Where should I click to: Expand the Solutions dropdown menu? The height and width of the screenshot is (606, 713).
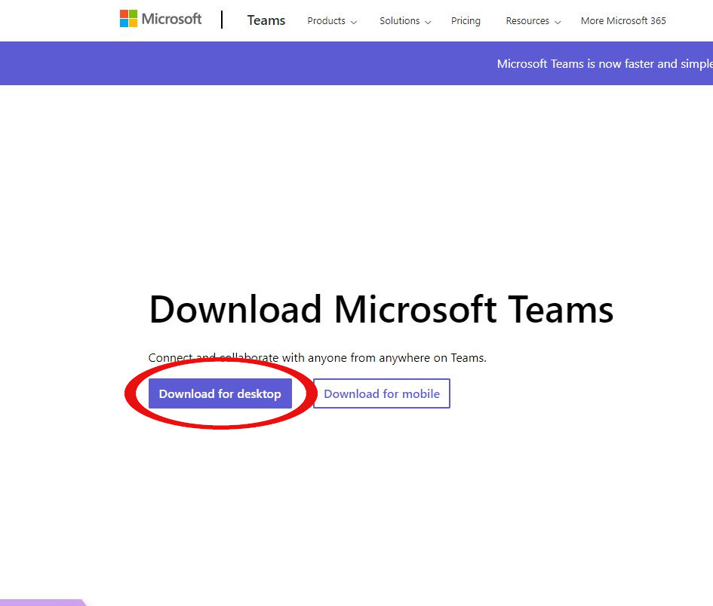tap(405, 21)
